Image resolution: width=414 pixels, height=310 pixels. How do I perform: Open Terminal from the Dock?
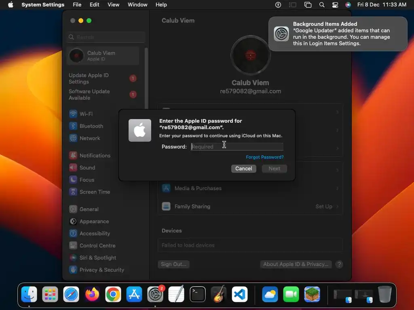[x=197, y=294]
